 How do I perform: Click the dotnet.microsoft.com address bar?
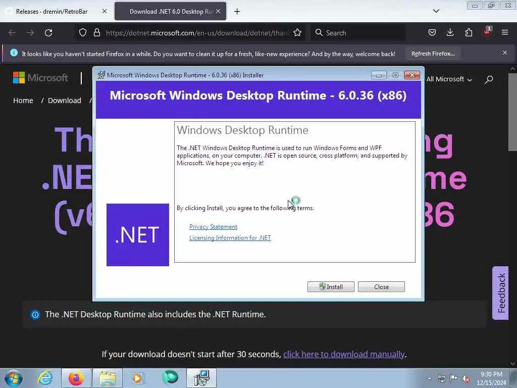(196, 33)
